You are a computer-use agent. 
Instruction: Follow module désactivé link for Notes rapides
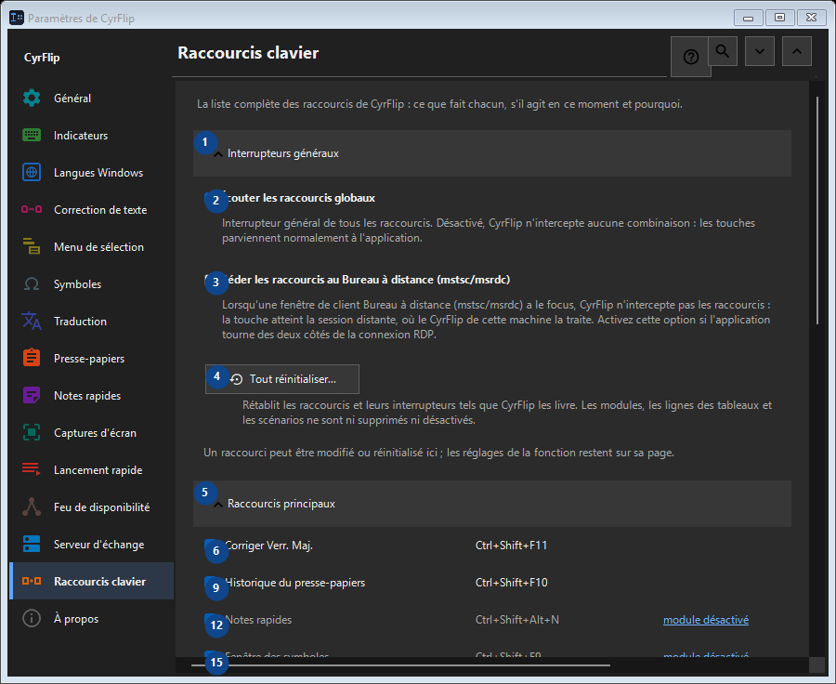point(705,620)
